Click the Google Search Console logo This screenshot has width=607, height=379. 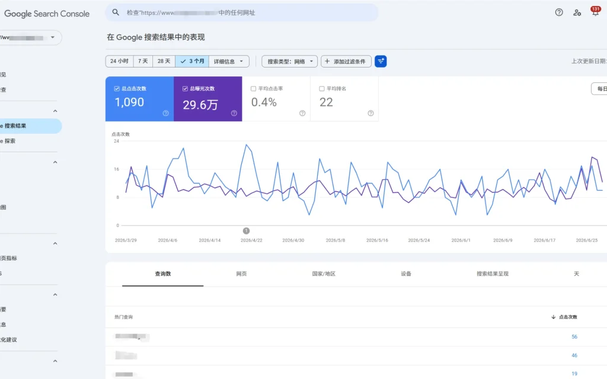47,14
